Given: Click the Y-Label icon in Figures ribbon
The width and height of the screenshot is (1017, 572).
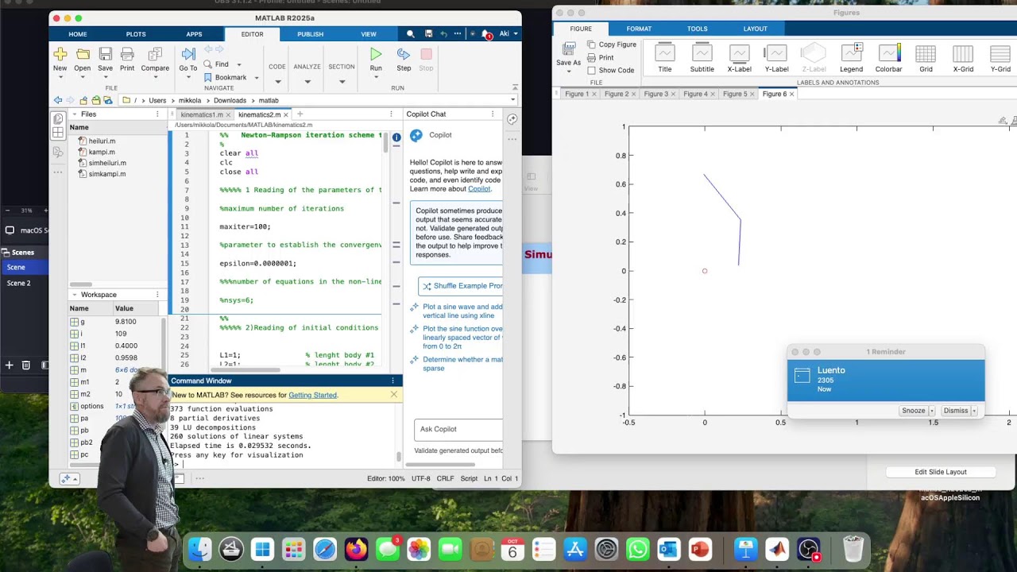Looking at the screenshot, I should [x=776, y=53].
